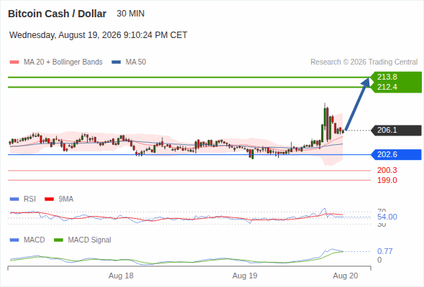The height and width of the screenshot is (287, 424).
Task: Click the MACD Signal legend text
Action: coord(89,240)
